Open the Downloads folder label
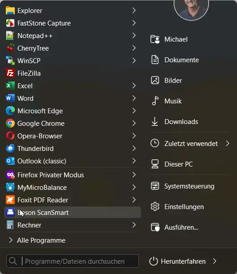The height and width of the screenshot is (274, 237). coord(181,122)
